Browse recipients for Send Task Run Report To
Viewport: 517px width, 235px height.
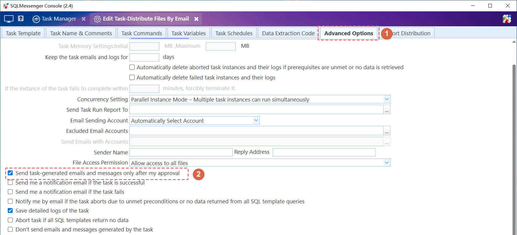387,110
